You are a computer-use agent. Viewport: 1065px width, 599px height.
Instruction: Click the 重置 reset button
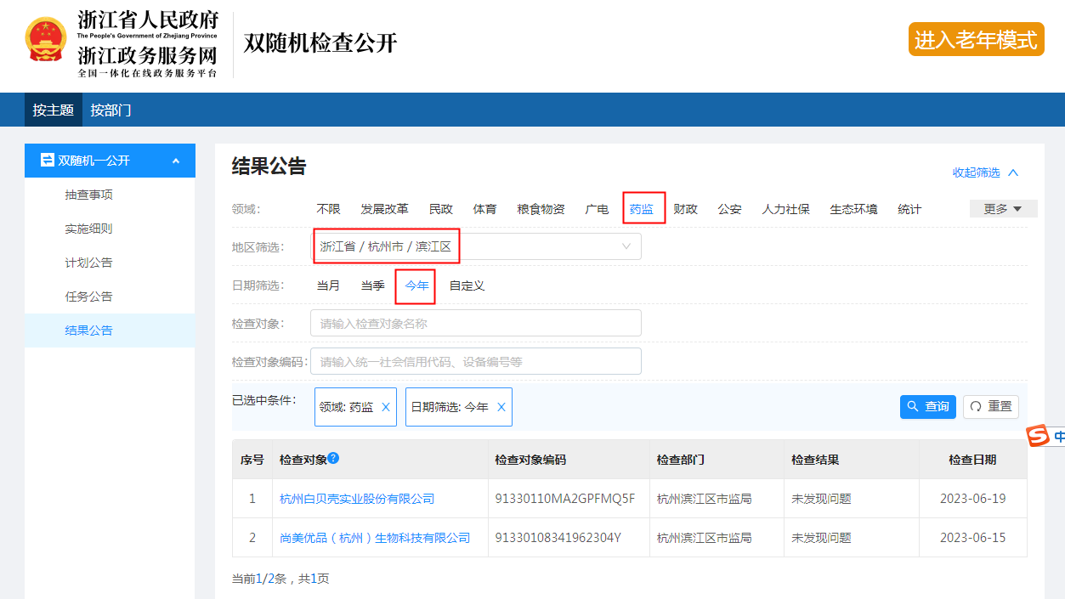point(990,407)
